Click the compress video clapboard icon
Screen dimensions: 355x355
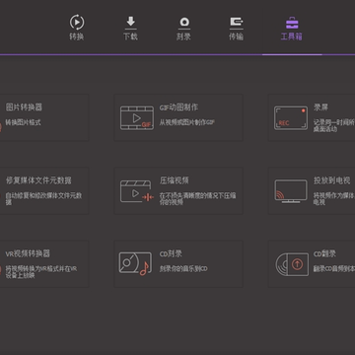pos(137,191)
